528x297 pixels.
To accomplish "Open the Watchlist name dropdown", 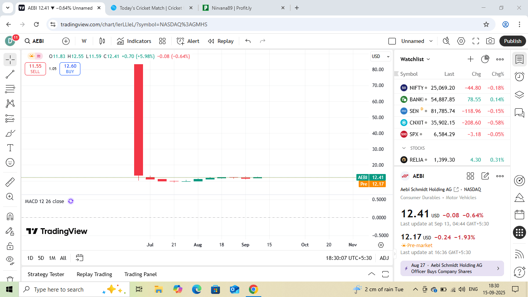I will coord(416,59).
